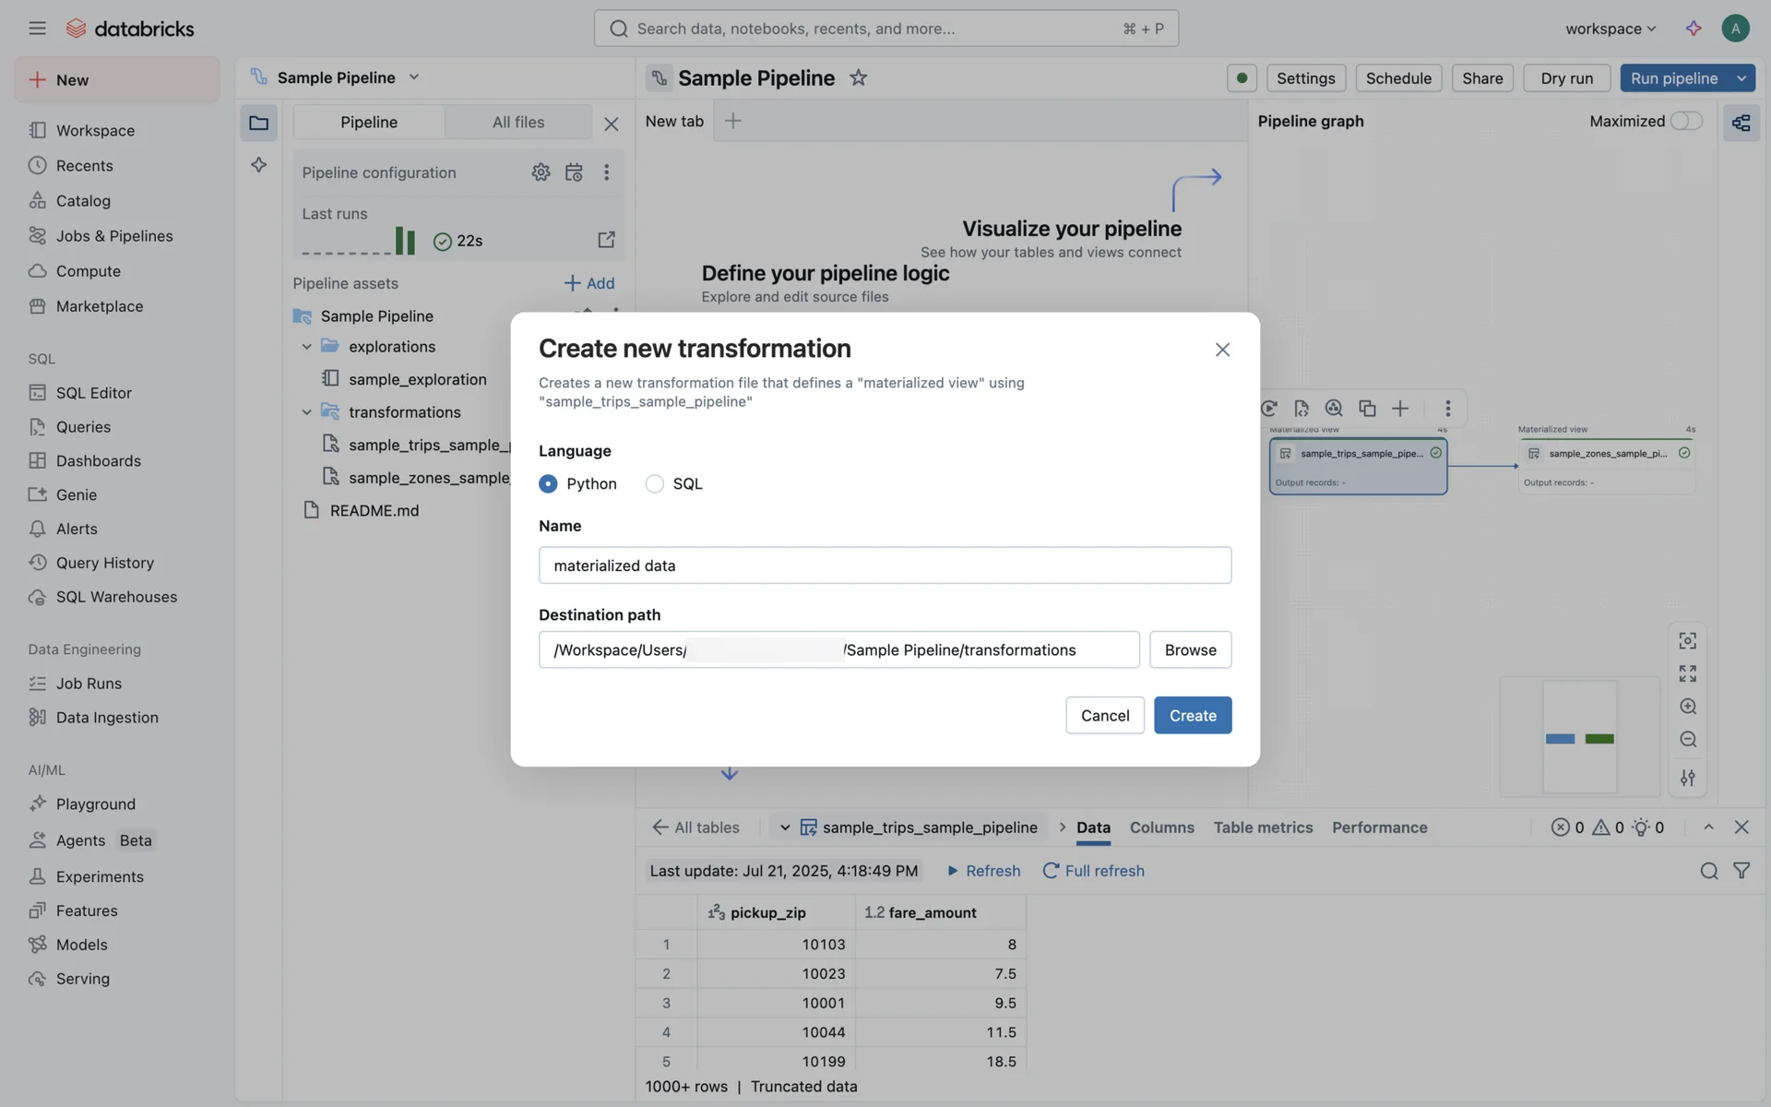This screenshot has width=1771, height=1107.
Task: Select Python language radio button
Action: pyautogui.click(x=548, y=484)
